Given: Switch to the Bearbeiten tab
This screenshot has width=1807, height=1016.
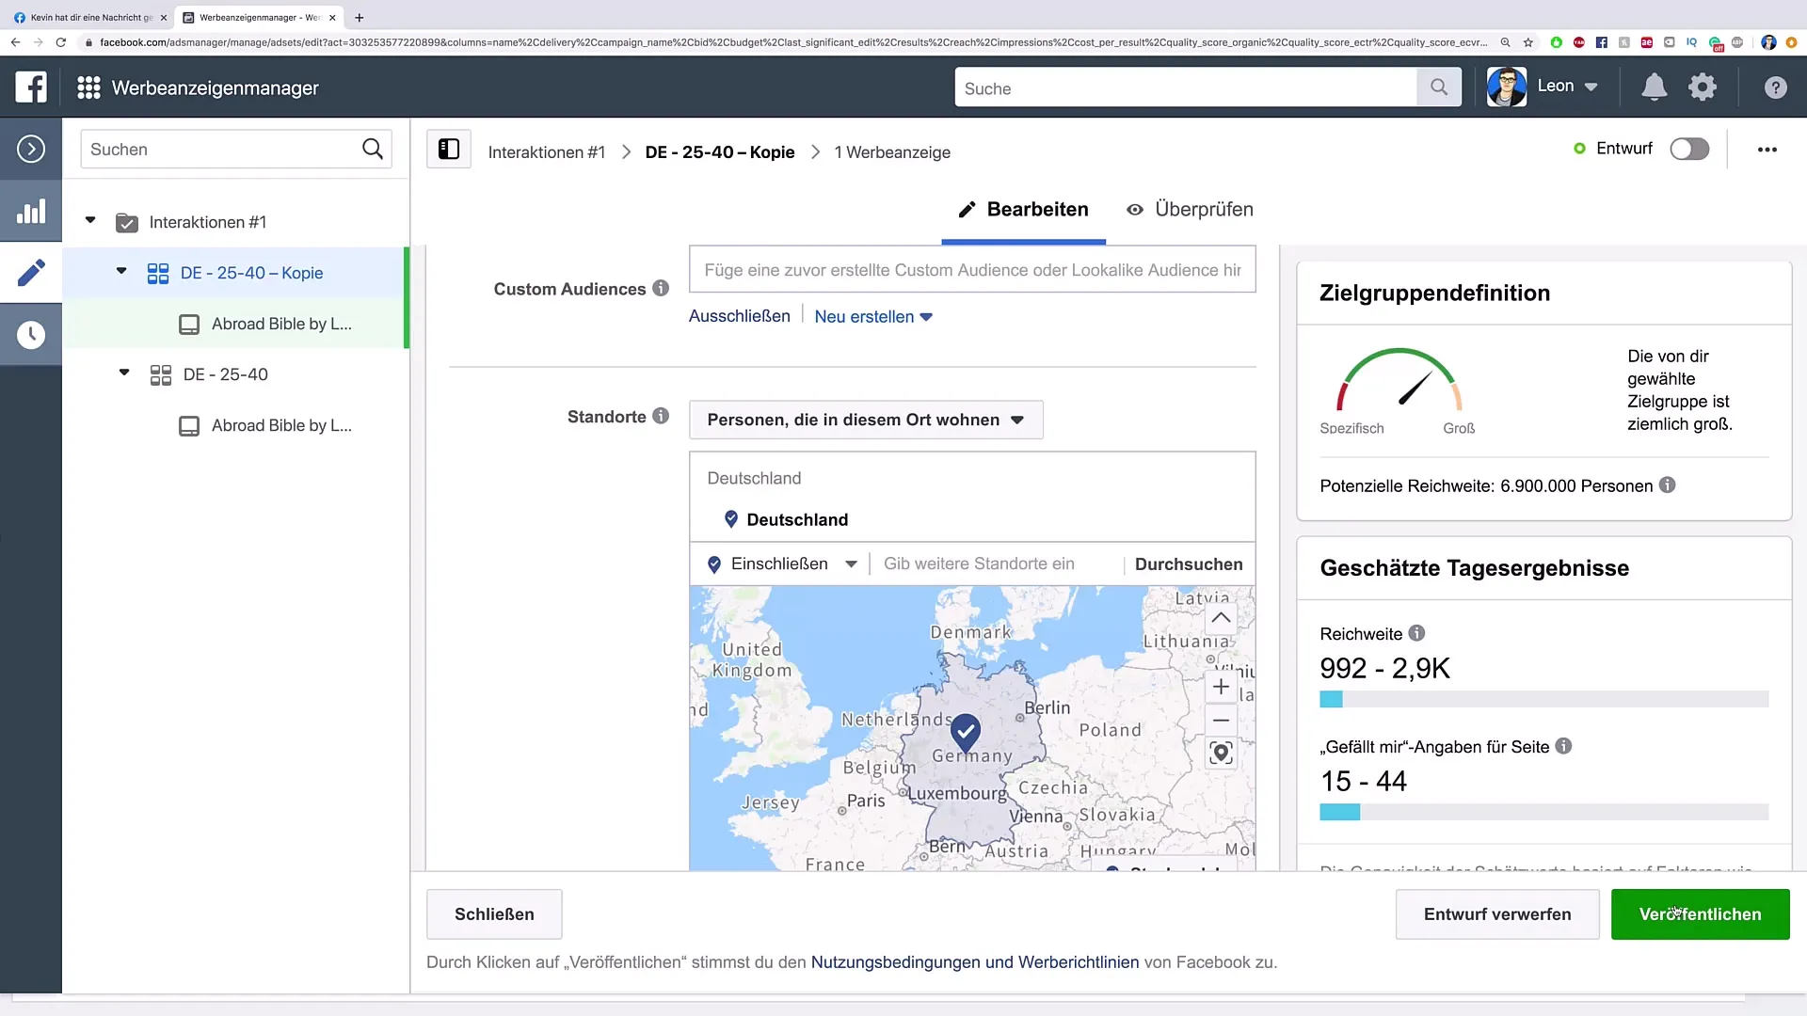Looking at the screenshot, I should tap(1023, 209).
